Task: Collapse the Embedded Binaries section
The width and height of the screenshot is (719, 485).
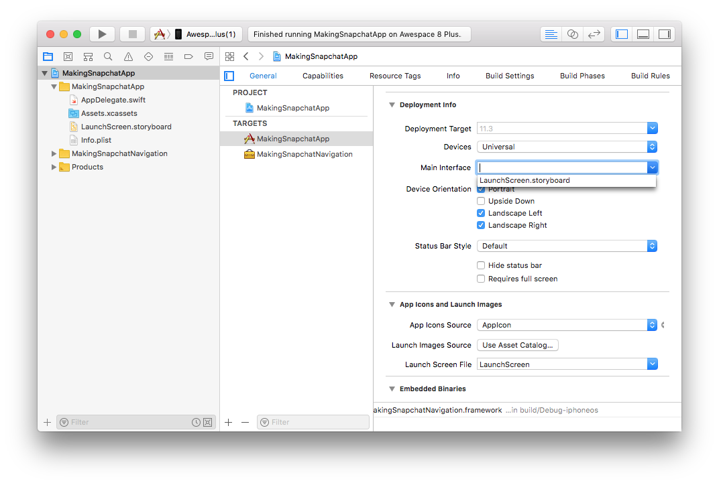Action: coord(392,389)
